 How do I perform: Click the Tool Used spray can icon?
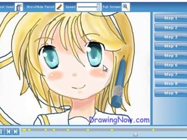pos(19,7)
